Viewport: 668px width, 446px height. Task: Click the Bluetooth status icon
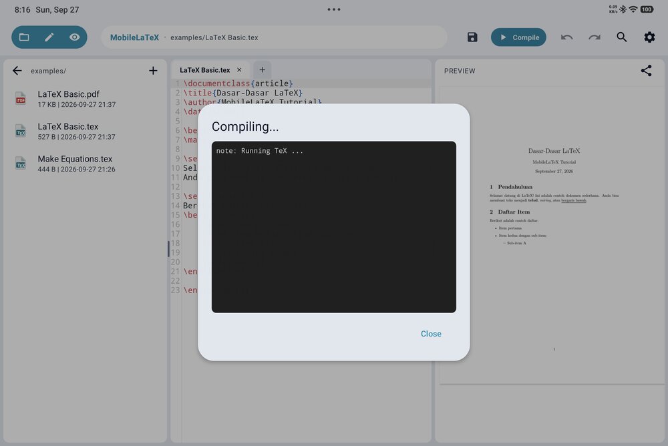pyautogui.click(x=623, y=9)
